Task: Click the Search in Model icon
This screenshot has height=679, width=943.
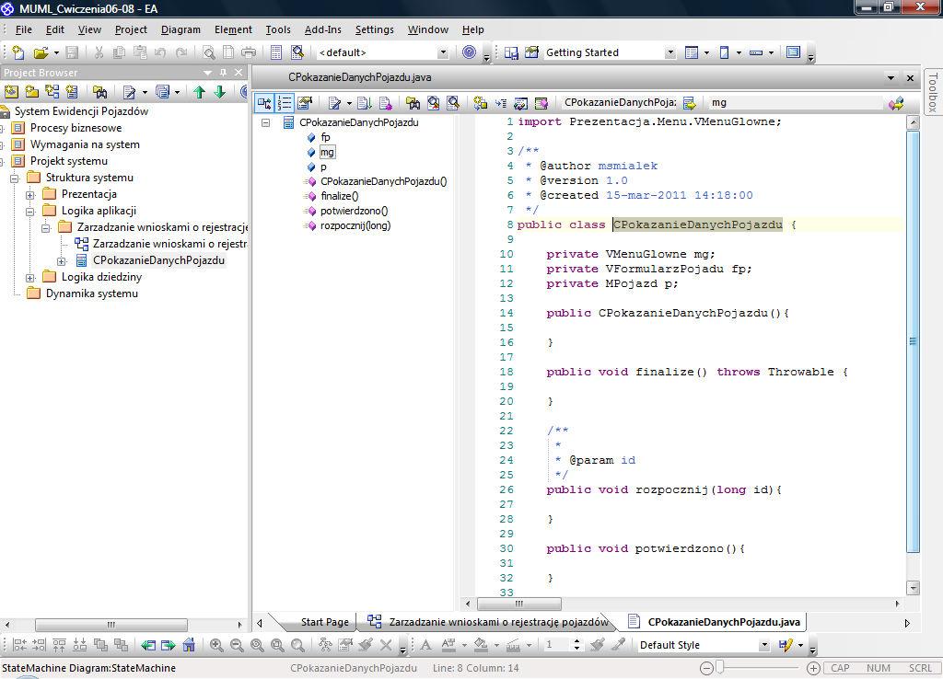Action: [297, 52]
